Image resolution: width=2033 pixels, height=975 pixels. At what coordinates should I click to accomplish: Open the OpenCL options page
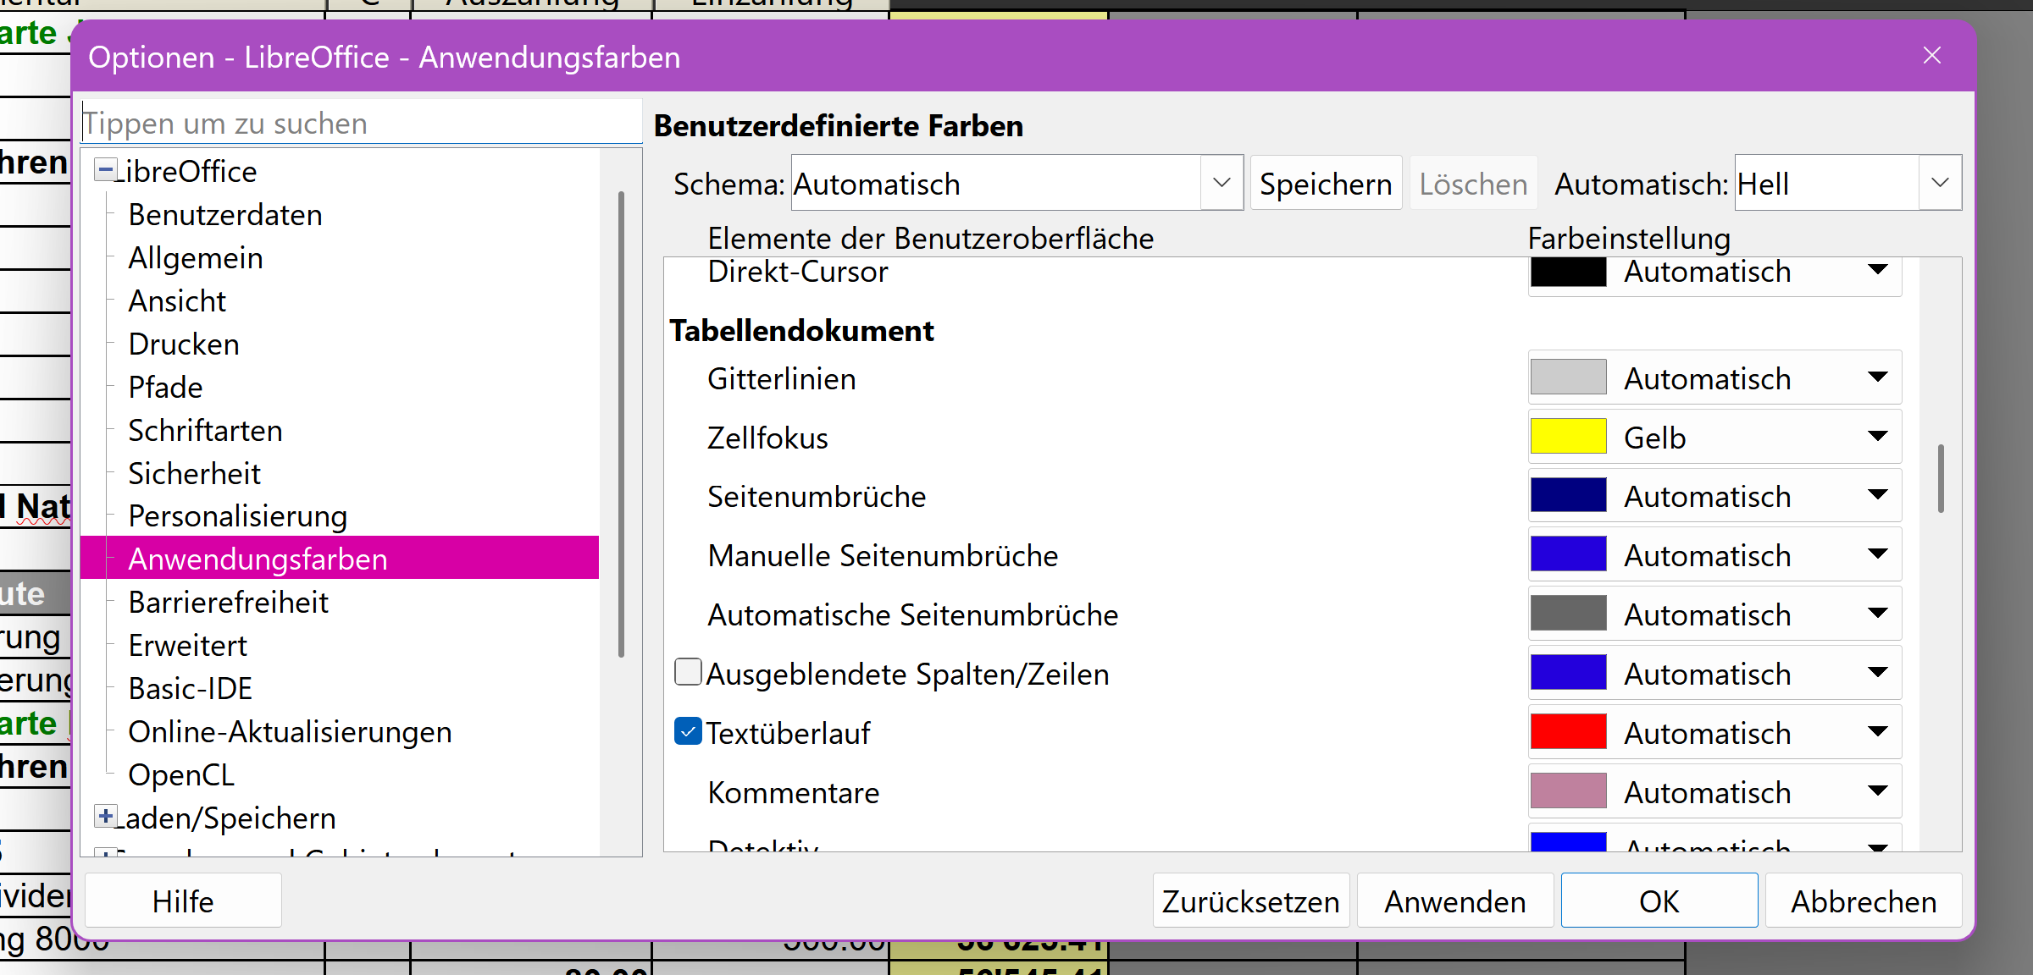point(181,775)
